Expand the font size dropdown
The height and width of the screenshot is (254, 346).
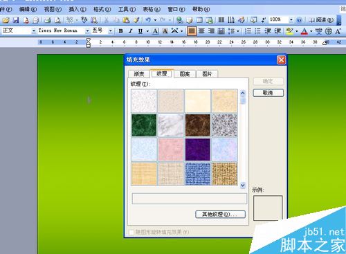[111, 30]
